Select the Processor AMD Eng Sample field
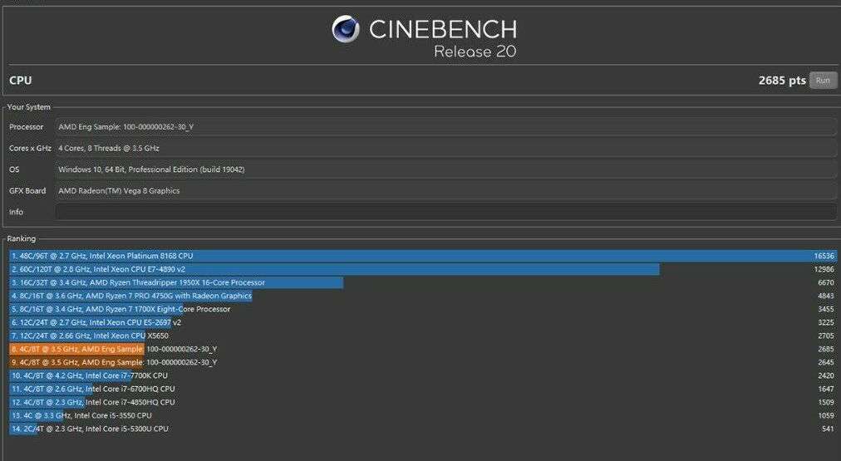This screenshot has height=461, width=841. tap(445, 127)
